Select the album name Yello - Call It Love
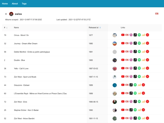164x123 pixels. click(x=21, y=69)
